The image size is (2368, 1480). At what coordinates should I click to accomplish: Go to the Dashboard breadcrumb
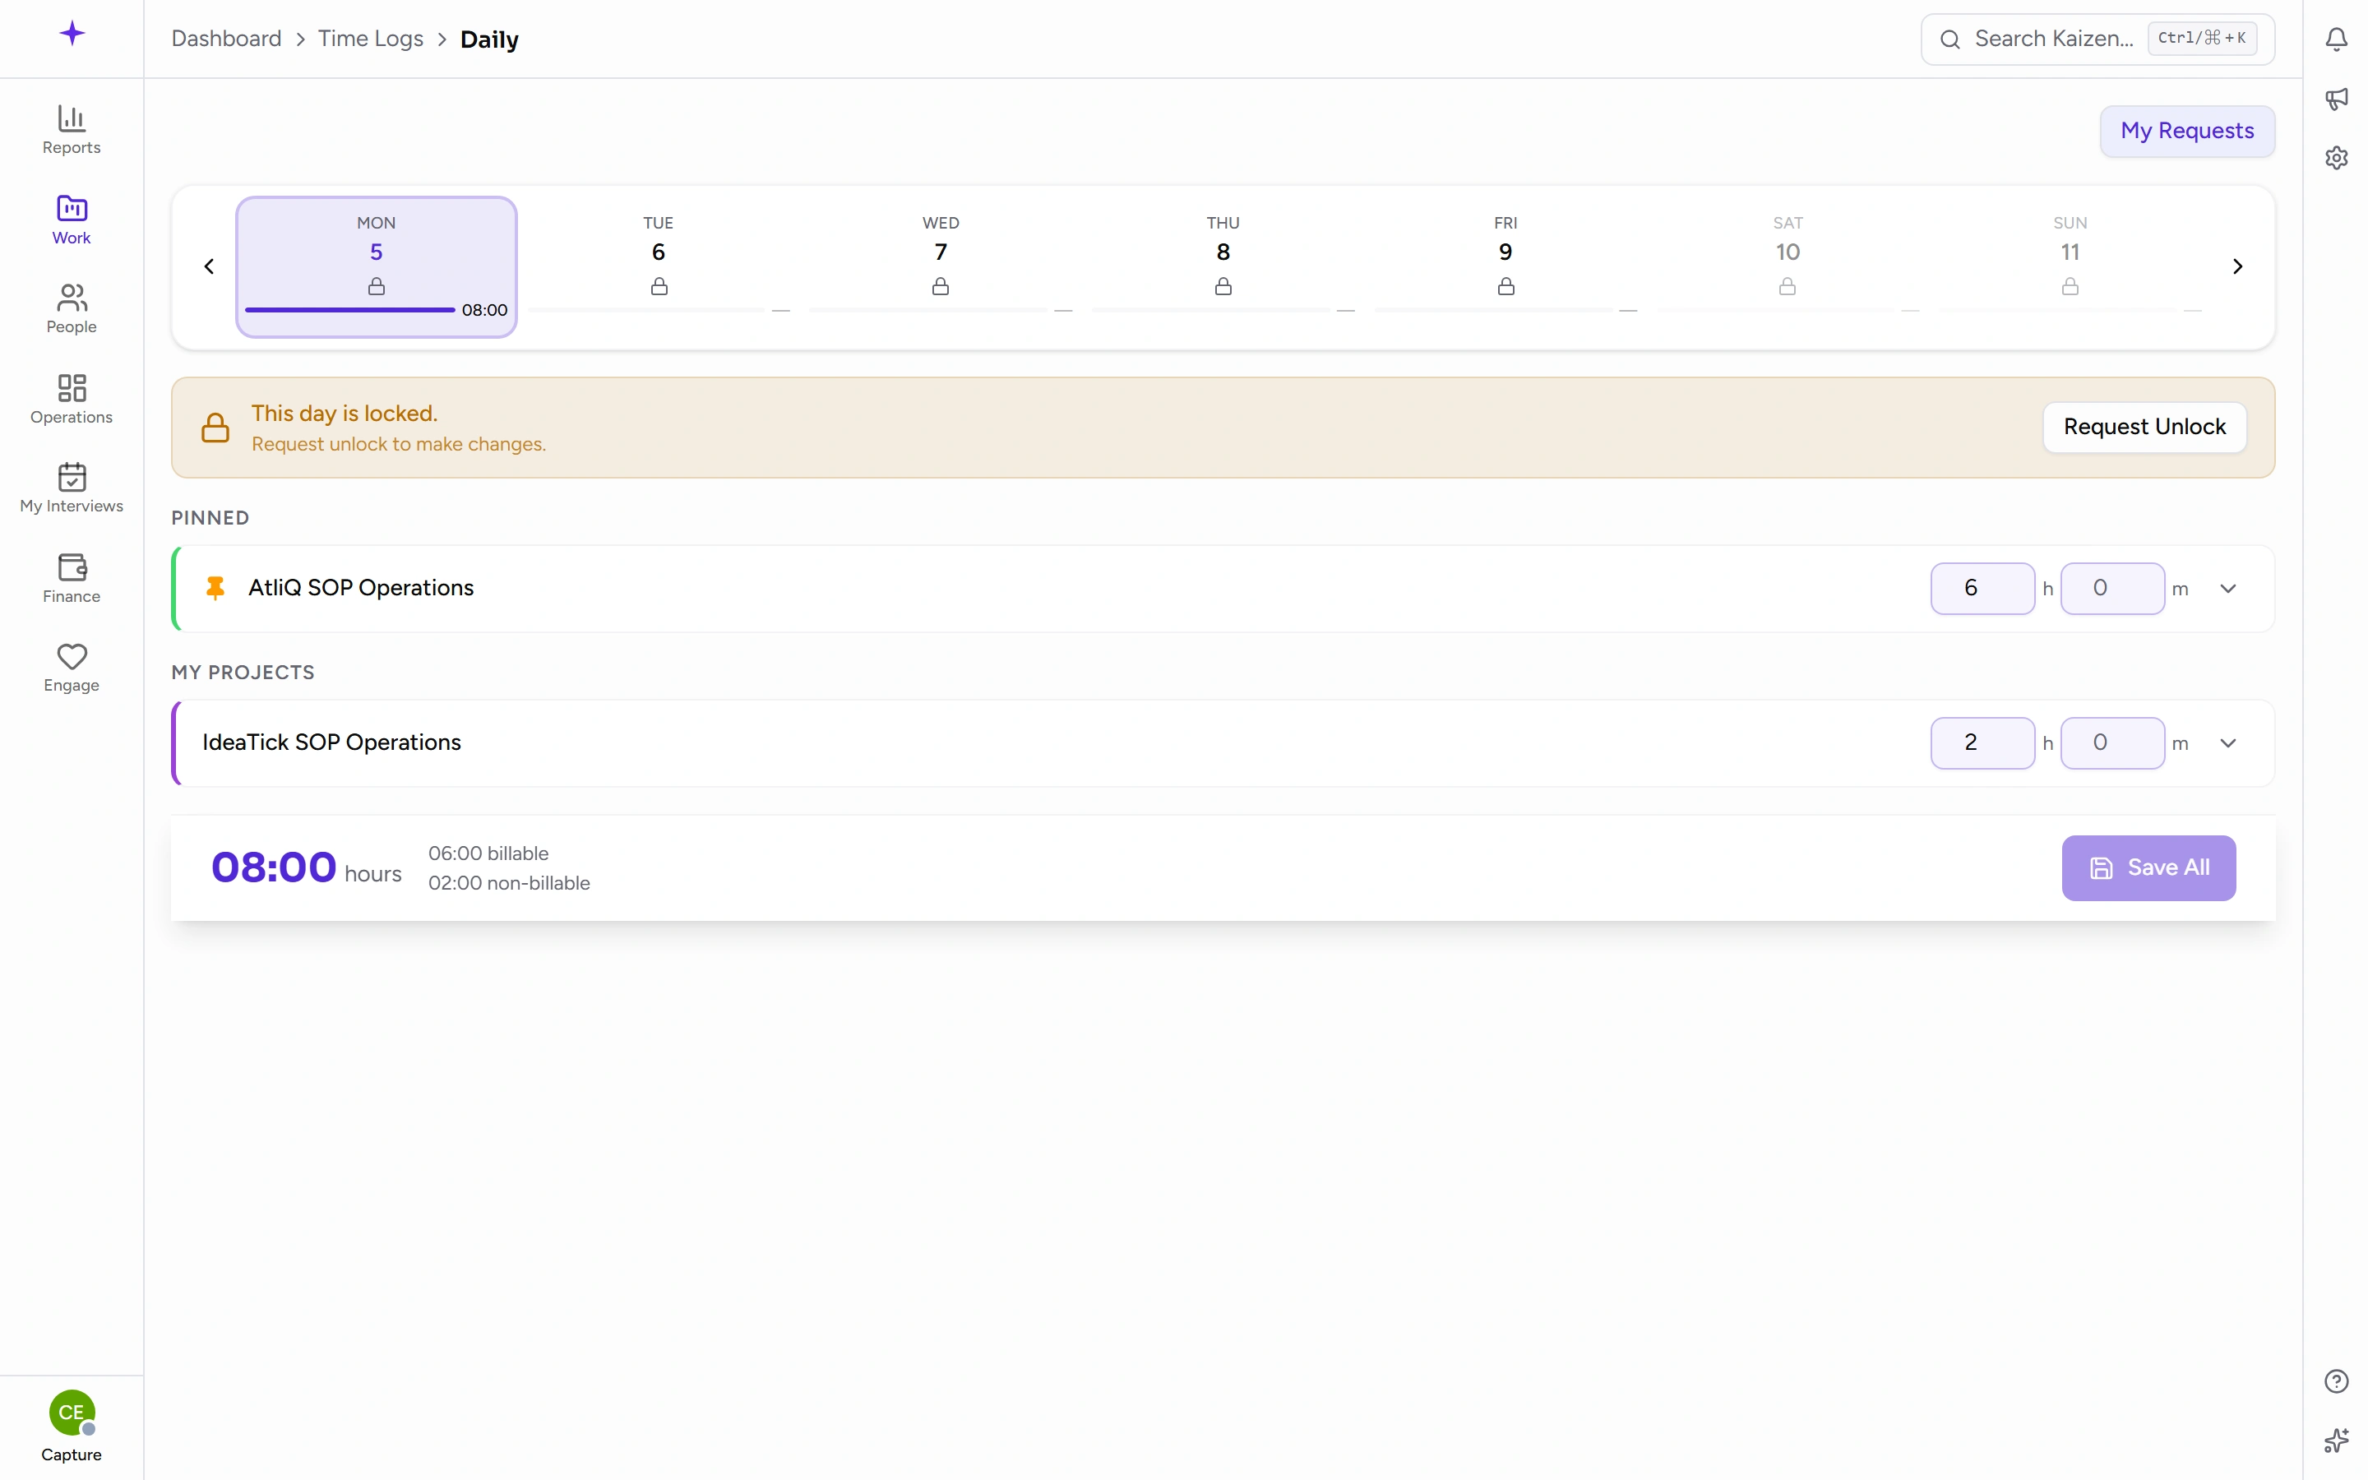tap(226, 39)
